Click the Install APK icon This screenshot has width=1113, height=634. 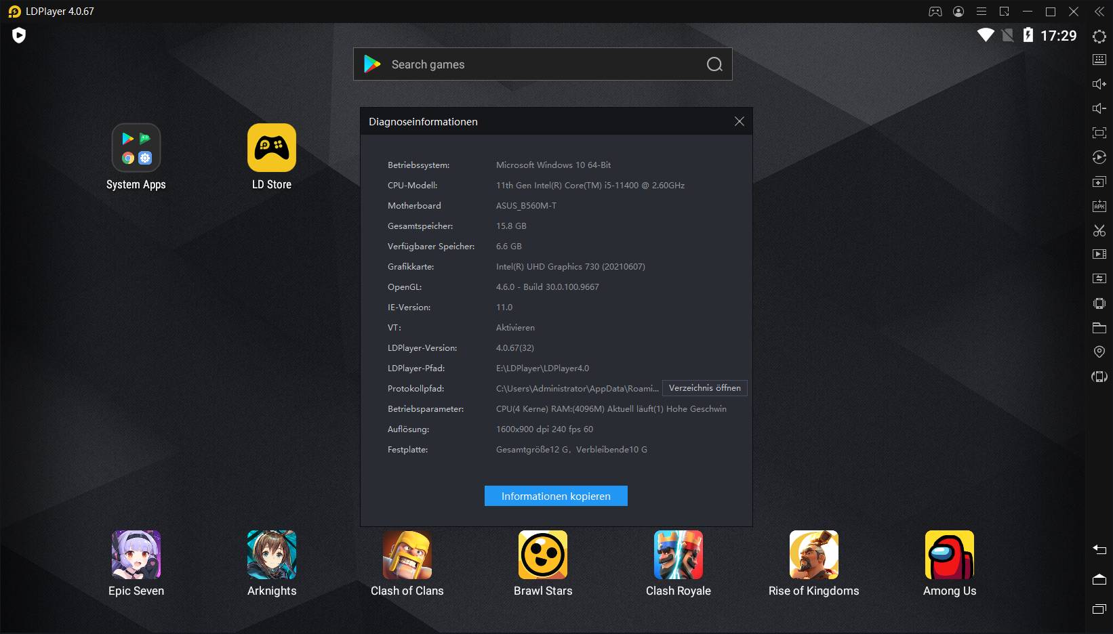pyautogui.click(x=1099, y=206)
